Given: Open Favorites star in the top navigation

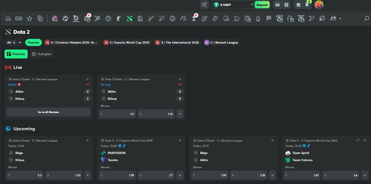Looking at the screenshot, I should (29, 18).
